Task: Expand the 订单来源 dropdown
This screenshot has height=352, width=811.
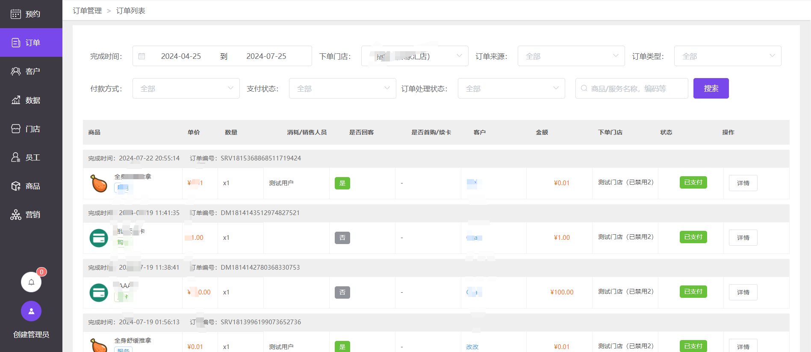Action: pyautogui.click(x=571, y=56)
